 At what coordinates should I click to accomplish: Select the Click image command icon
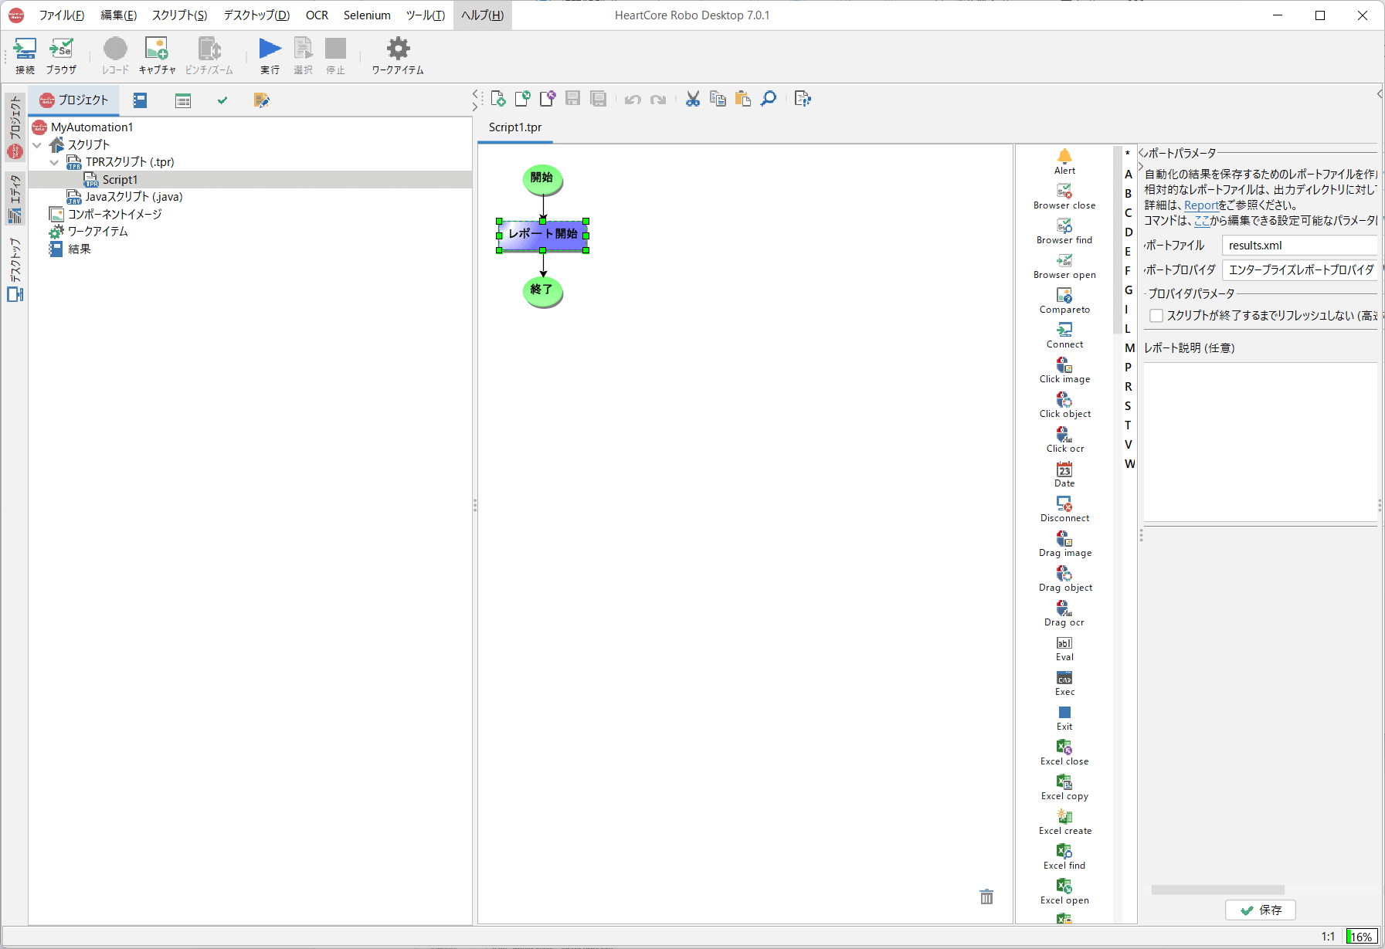pyautogui.click(x=1064, y=365)
